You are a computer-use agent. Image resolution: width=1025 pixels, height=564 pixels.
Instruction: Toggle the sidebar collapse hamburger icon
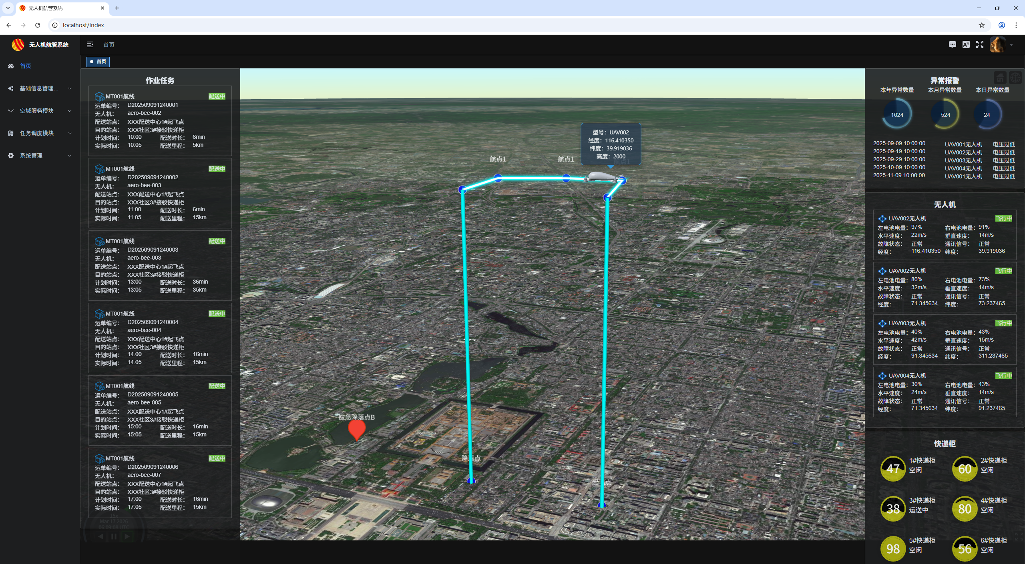tap(90, 44)
